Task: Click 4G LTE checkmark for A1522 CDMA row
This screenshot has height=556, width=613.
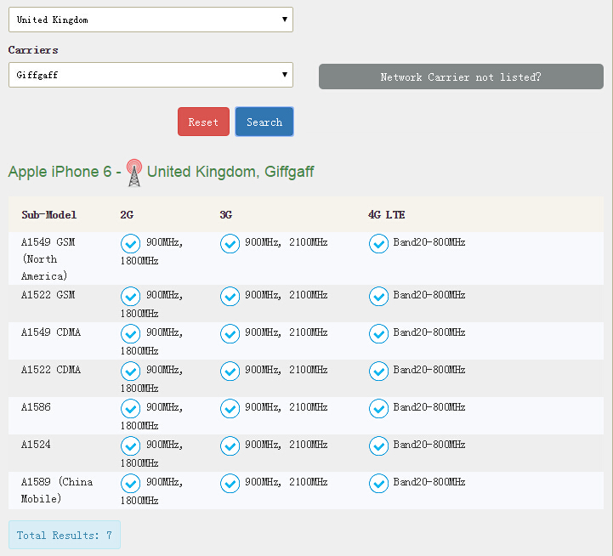Action: [378, 371]
